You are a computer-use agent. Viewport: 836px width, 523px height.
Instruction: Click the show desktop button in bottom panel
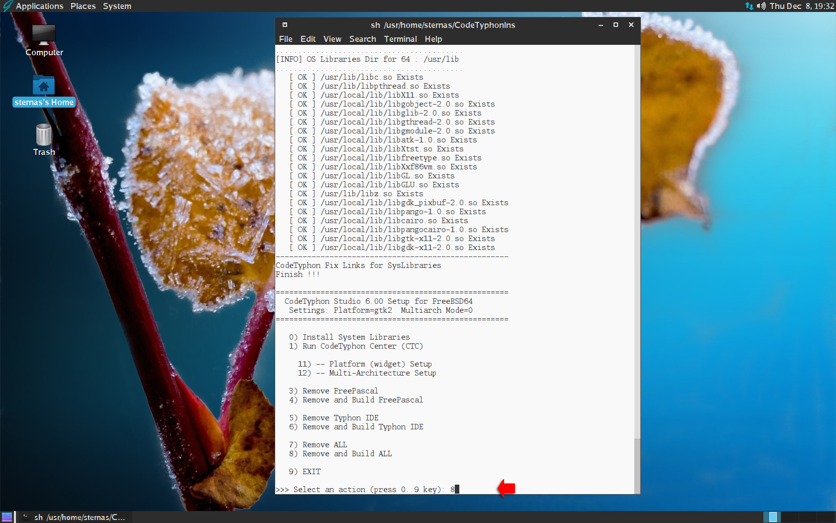(7, 517)
